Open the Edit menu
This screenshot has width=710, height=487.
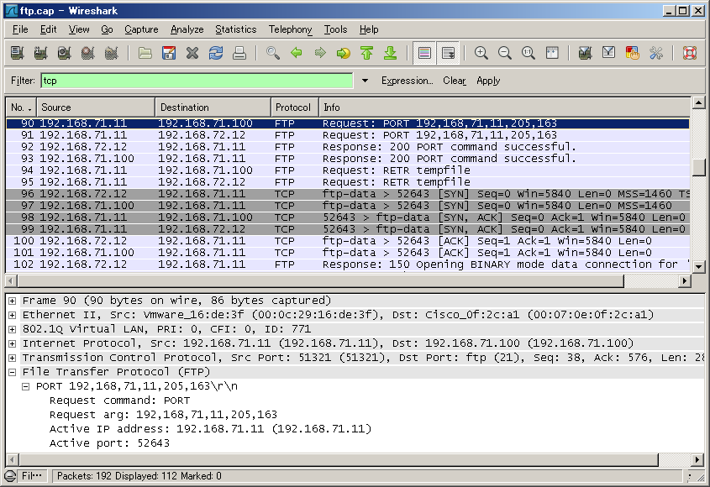coord(49,29)
